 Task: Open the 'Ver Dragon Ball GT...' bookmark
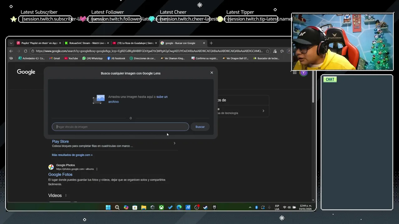235,58
